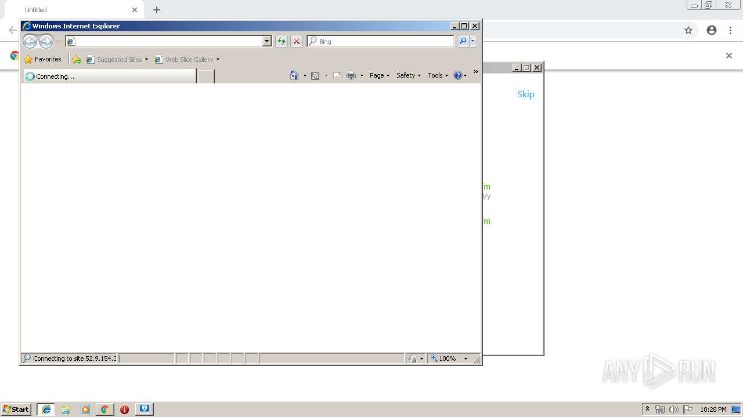Click the Bing search box
The image size is (743, 417).
[x=381, y=41]
